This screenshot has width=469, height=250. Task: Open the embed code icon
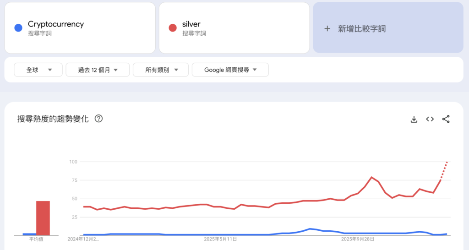pos(430,119)
